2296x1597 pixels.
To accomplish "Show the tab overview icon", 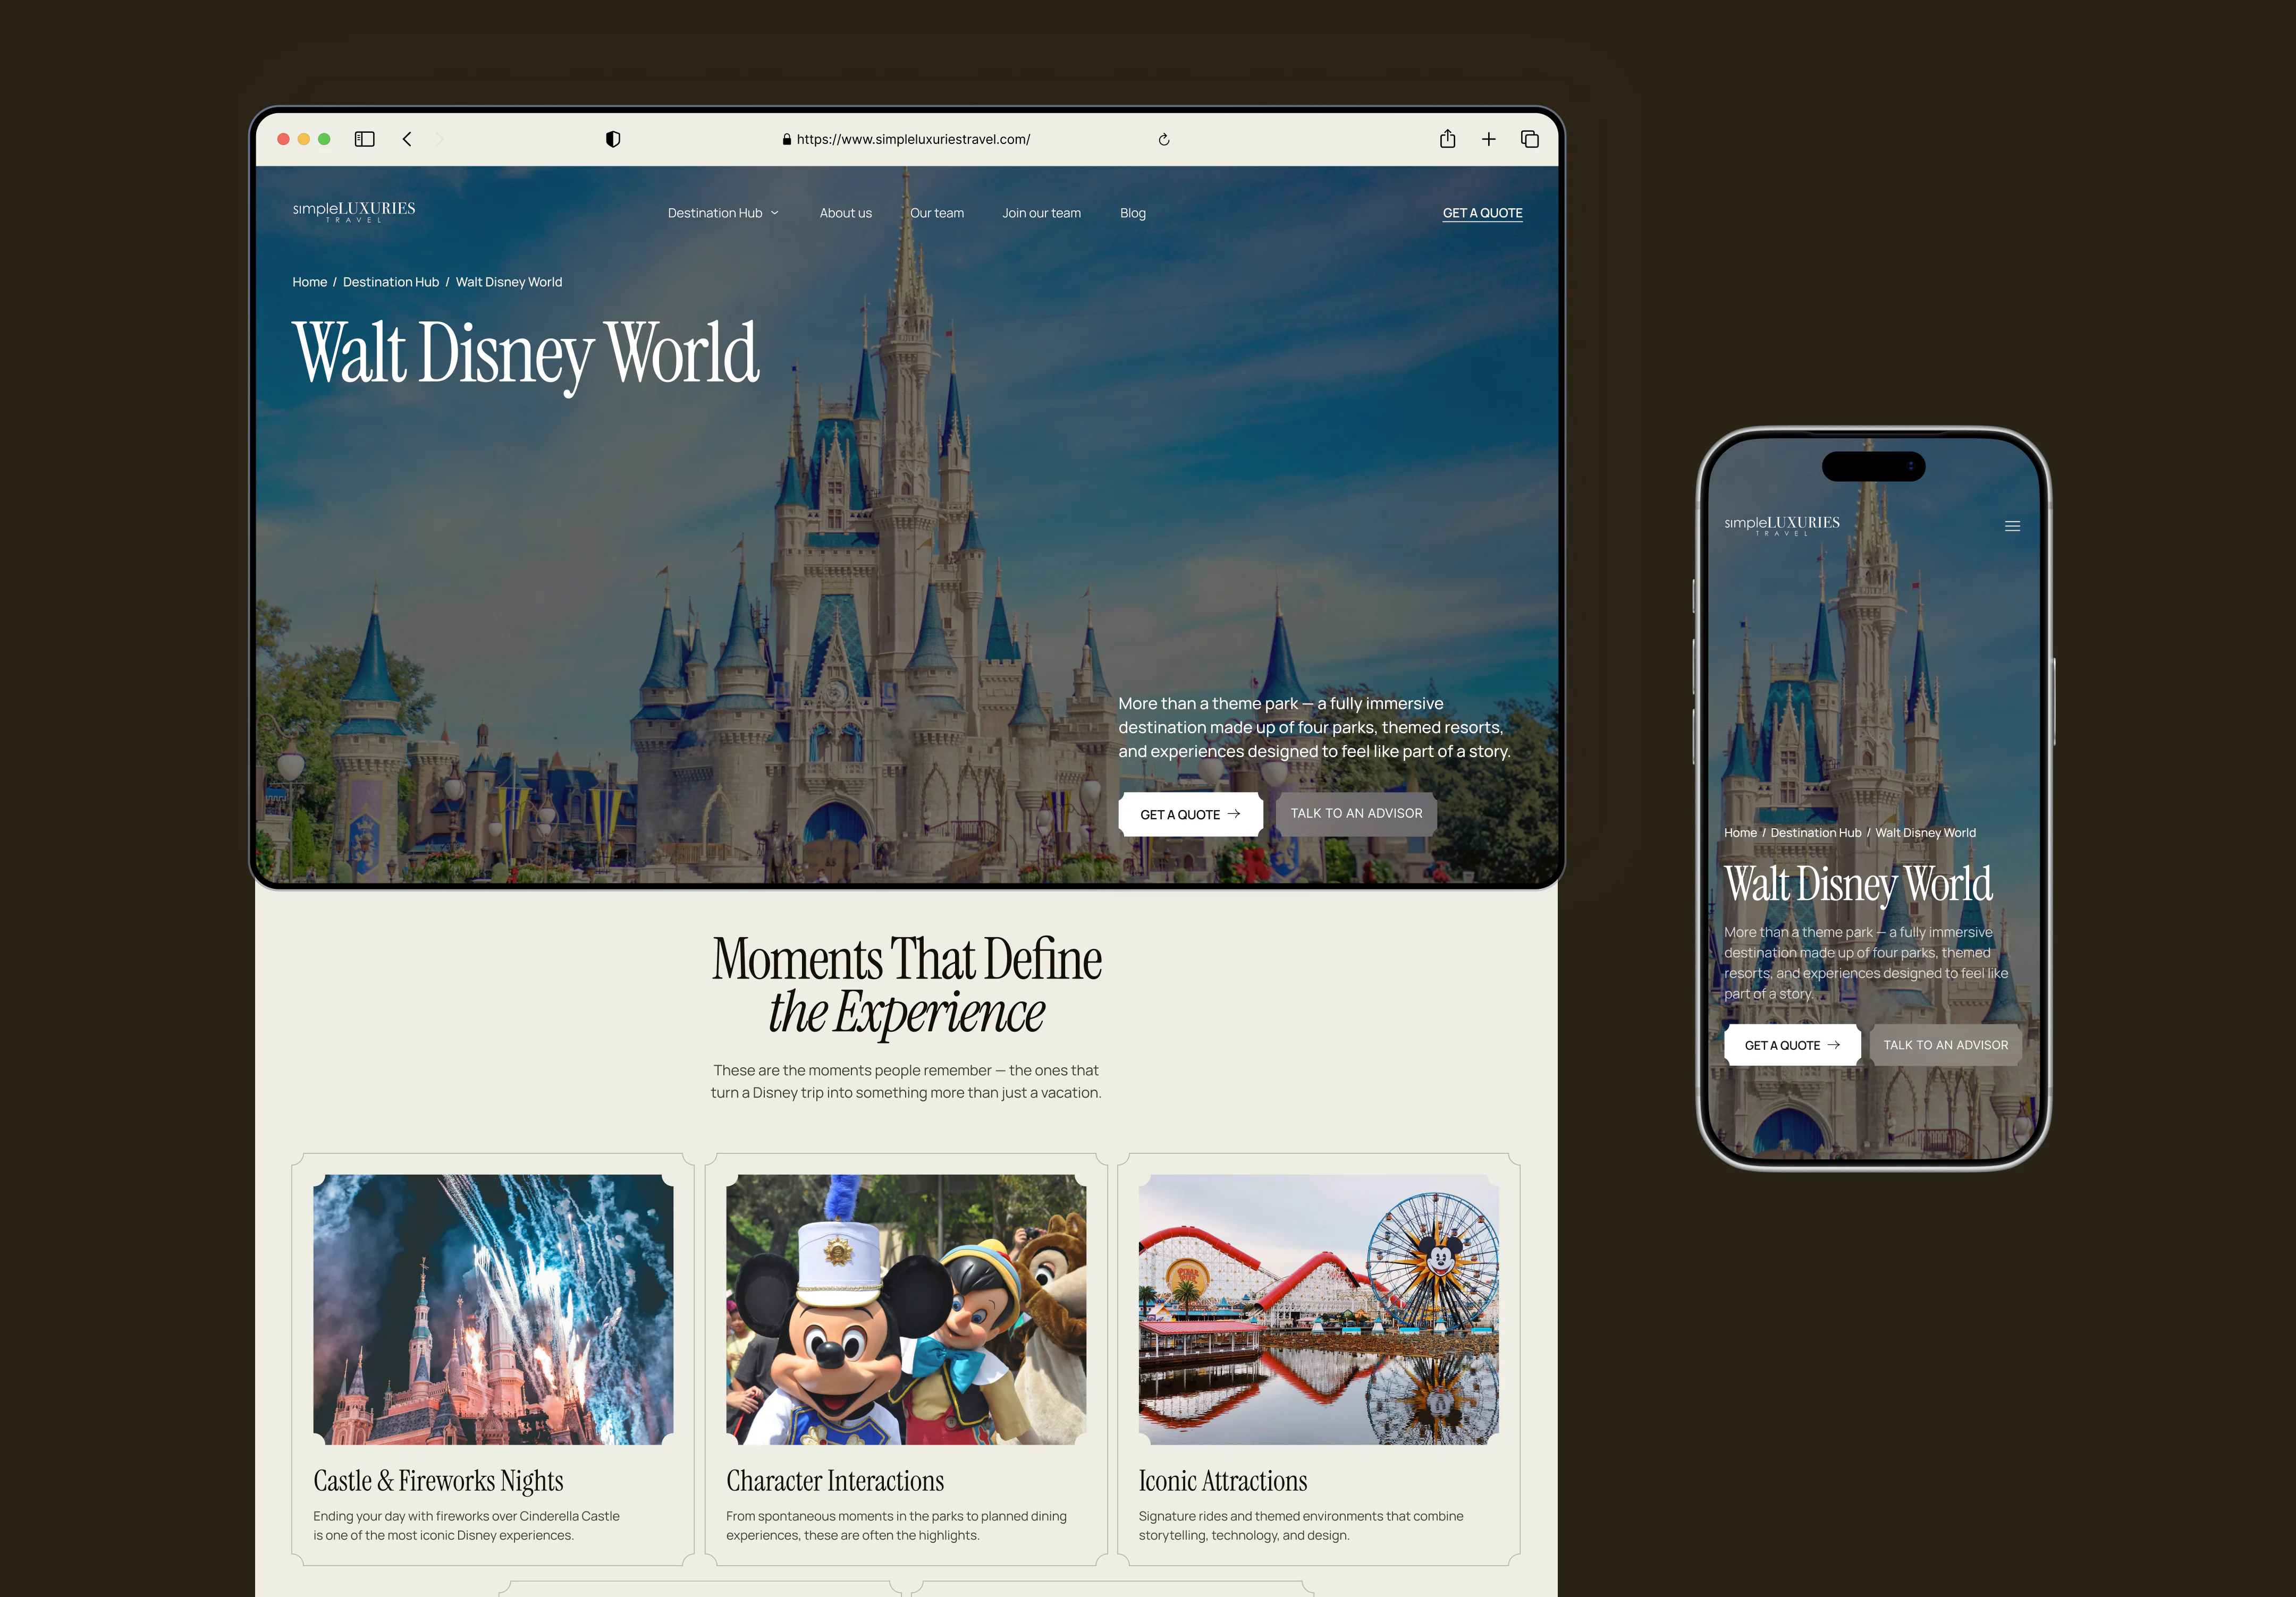I will (x=1529, y=139).
